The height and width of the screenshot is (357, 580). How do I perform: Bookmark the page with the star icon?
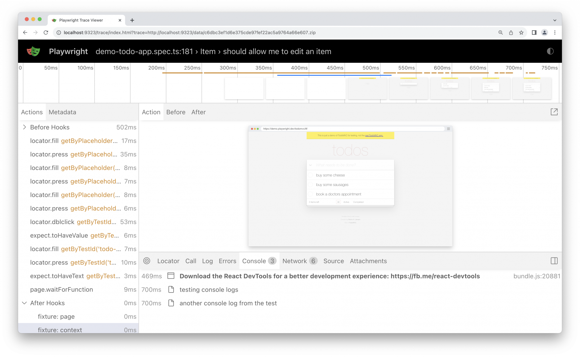[521, 32]
